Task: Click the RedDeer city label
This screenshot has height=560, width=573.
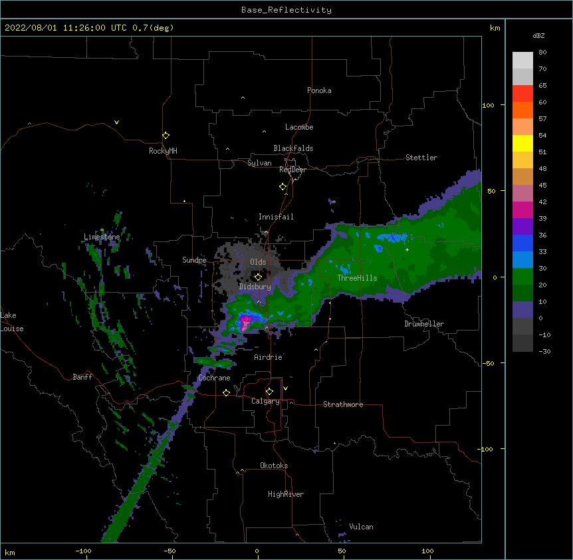Action: (292, 170)
